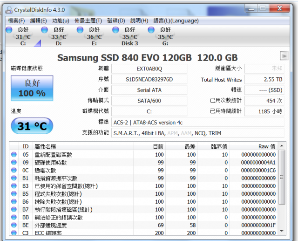Open the 佈景主題(T) menu
298x241 pixels.
click(88, 21)
